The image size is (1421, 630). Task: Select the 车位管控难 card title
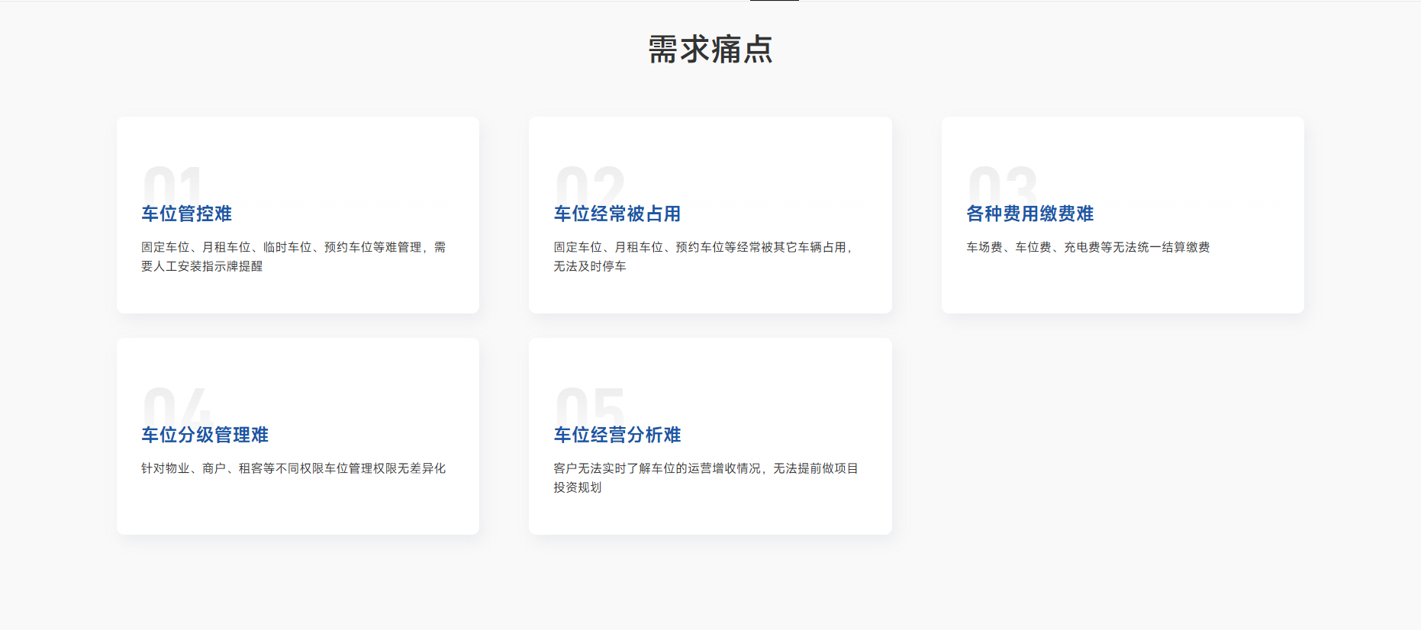click(186, 214)
